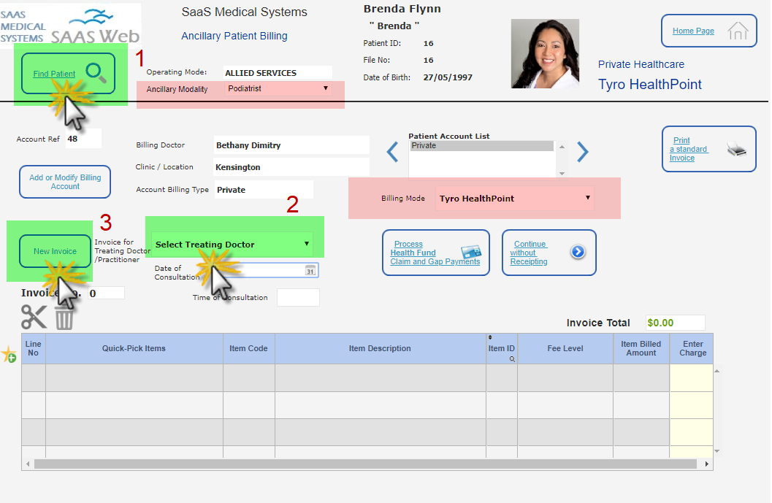Click the Invoice No. field
Screen dimensions: 772x503
106,293
